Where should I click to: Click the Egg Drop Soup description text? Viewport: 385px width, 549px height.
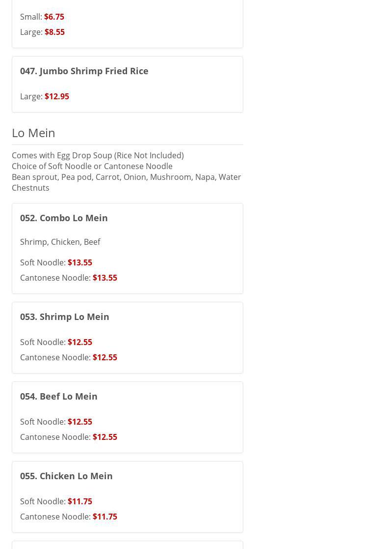(x=98, y=155)
